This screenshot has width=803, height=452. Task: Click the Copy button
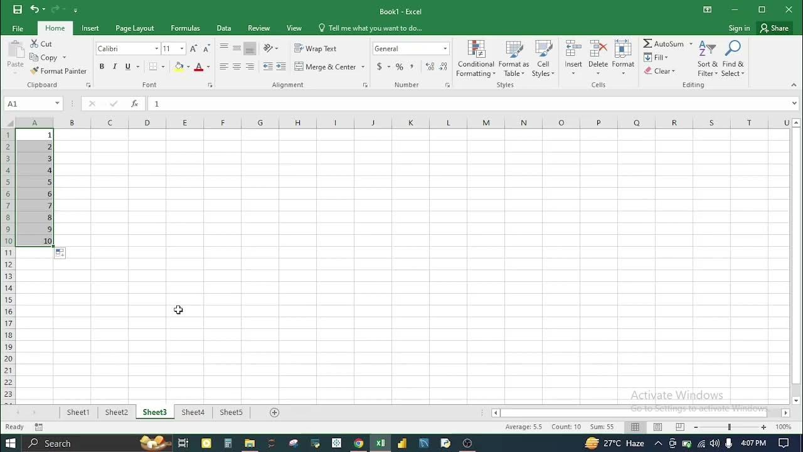pyautogui.click(x=43, y=57)
